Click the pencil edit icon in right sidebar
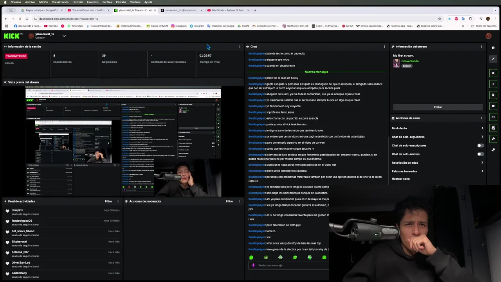501x282 pixels. point(493,59)
